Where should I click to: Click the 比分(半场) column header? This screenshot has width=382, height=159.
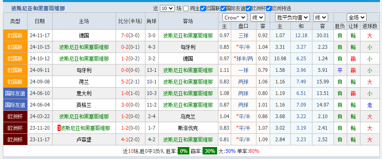point(130,21)
